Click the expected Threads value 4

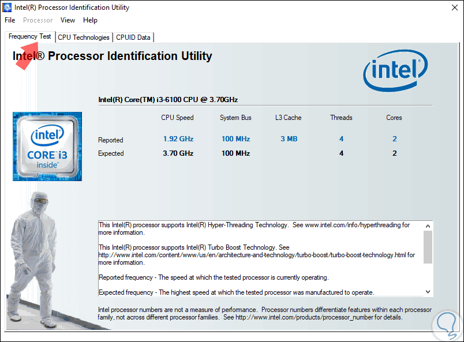tap(342, 153)
